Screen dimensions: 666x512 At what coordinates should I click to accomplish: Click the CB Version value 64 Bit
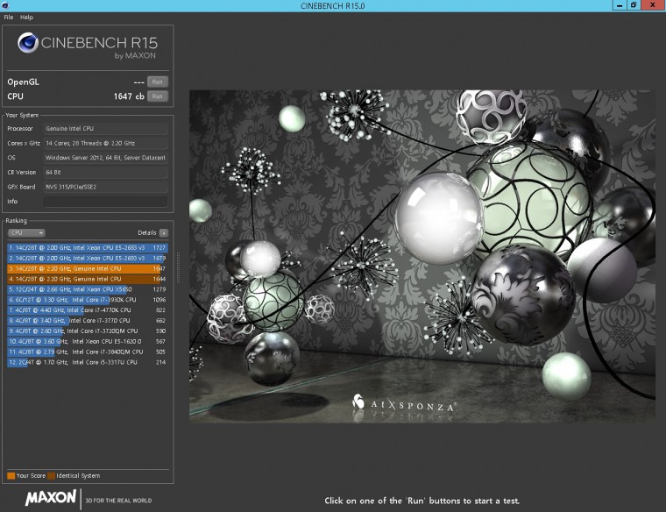point(105,172)
